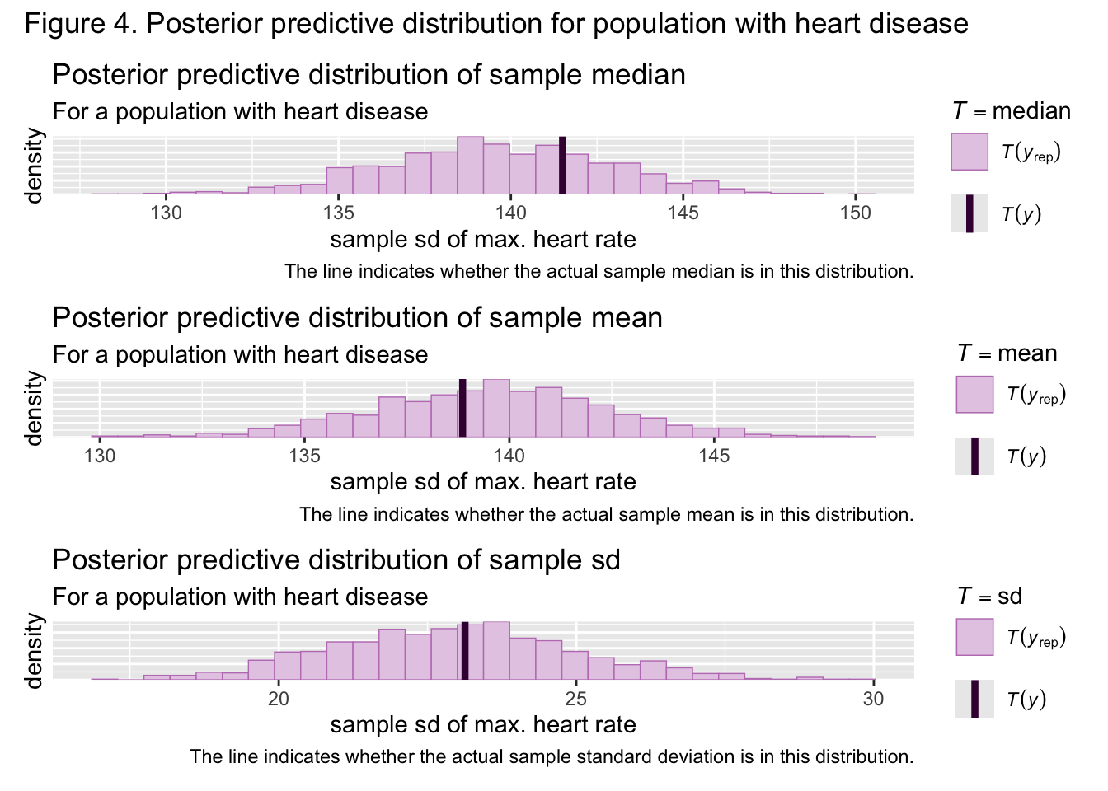
Task: Click the pink T(y_rep) swatch in median legend
Action: coord(969,152)
